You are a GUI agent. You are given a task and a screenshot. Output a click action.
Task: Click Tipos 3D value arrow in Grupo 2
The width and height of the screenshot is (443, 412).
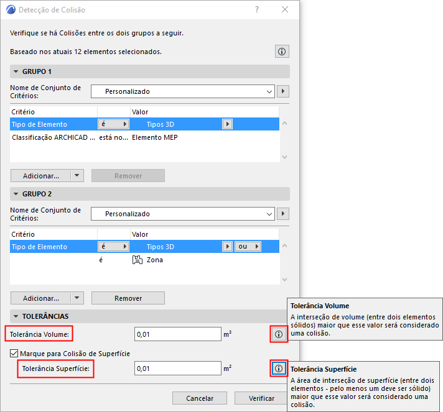point(228,247)
